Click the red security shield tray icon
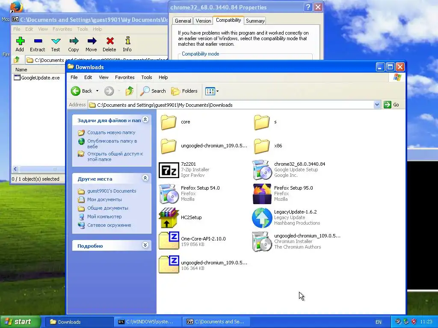Image resolution: width=438 pixels, height=328 pixels. click(x=414, y=322)
